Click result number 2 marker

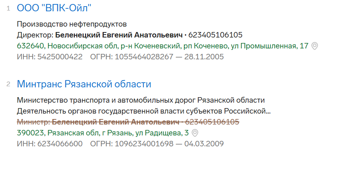[x=8, y=84]
